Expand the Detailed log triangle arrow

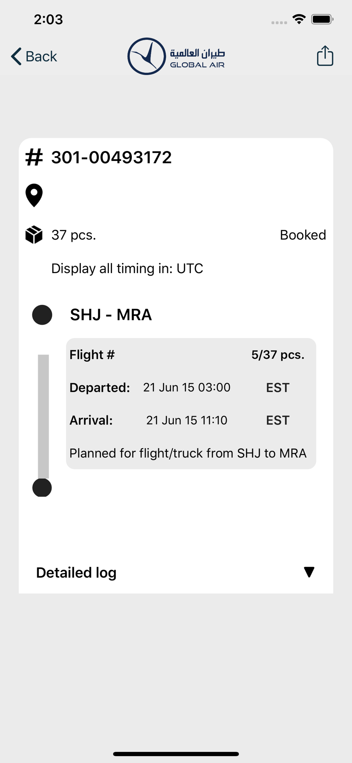click(309, 572)
